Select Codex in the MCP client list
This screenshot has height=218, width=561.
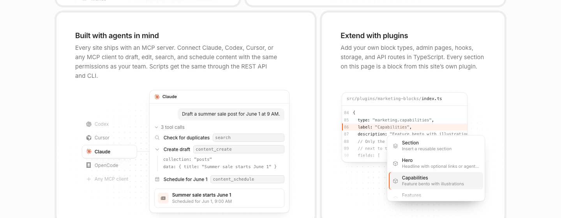[x=97, y=124]
